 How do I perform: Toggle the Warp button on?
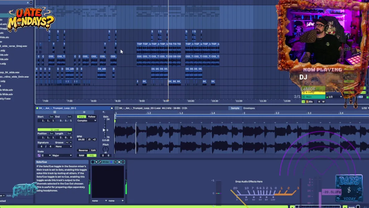pyautogui.click(x=82, y=117)
